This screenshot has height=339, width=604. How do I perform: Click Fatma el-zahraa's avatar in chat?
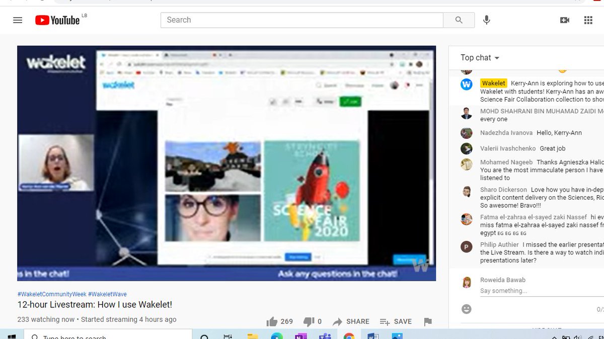[x=467, y=219]
